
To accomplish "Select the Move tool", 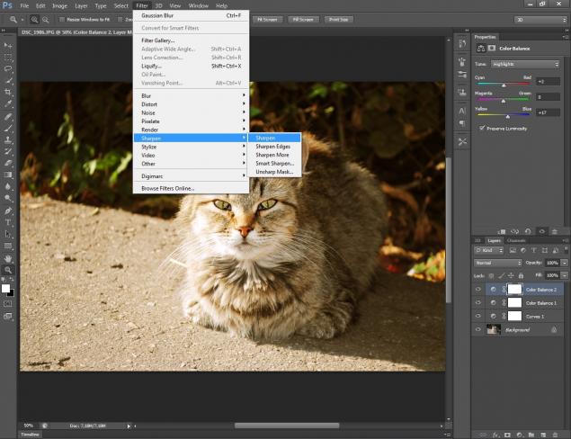I will [x=8, y=43].
